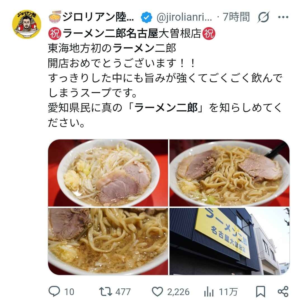Like the tweet with the heart icon
This screenshot has height=306, width=302.
coord(157,292)
